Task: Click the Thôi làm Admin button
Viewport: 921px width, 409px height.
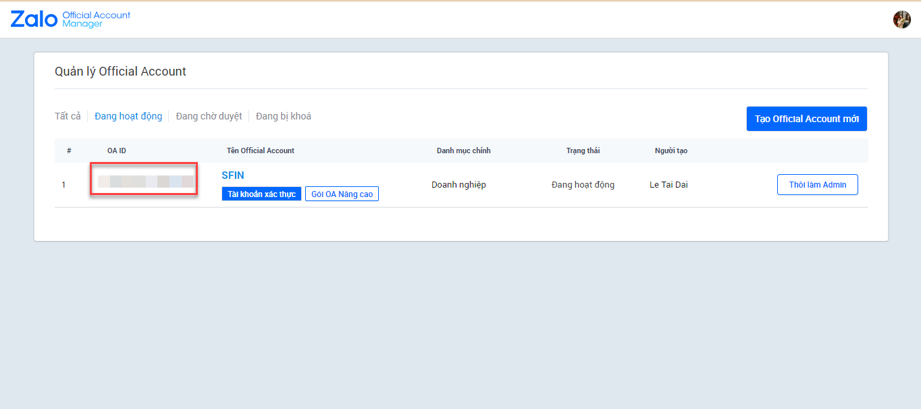Action: click(818, 185)
